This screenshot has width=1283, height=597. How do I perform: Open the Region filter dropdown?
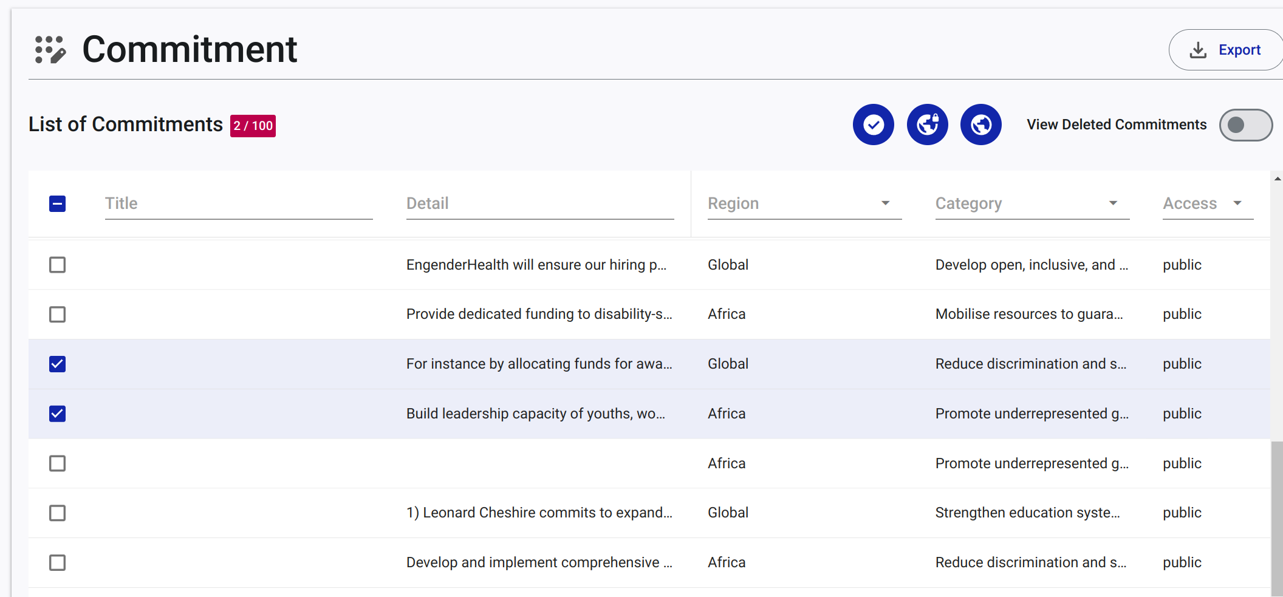coord(804,203)
